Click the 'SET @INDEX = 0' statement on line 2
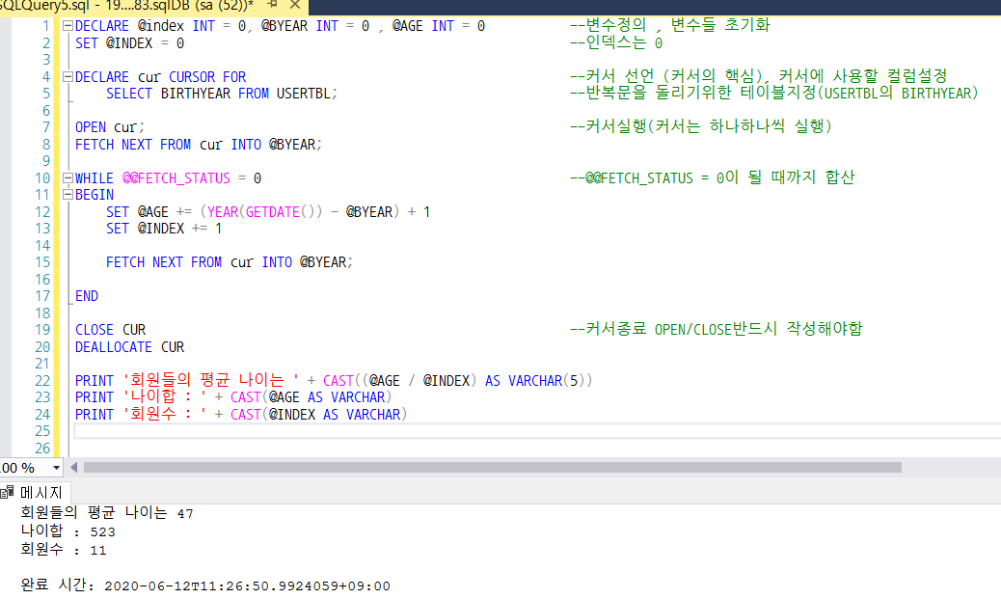The height and width of the screenshot is (599, 1001). [129, 43]
